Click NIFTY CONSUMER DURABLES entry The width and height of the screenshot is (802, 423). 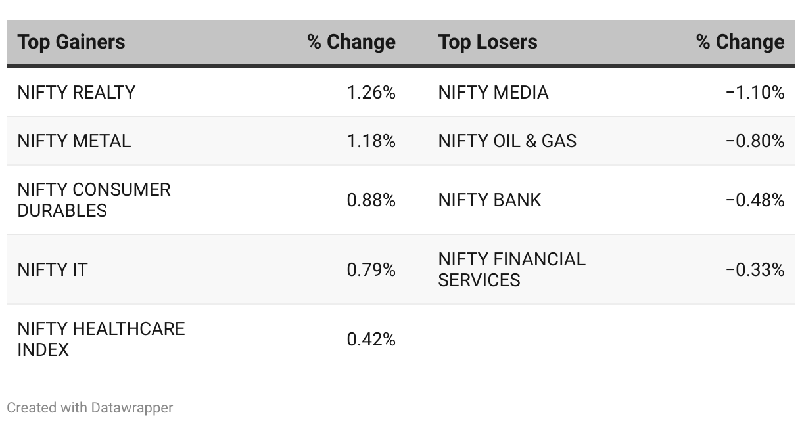point(94,200)
